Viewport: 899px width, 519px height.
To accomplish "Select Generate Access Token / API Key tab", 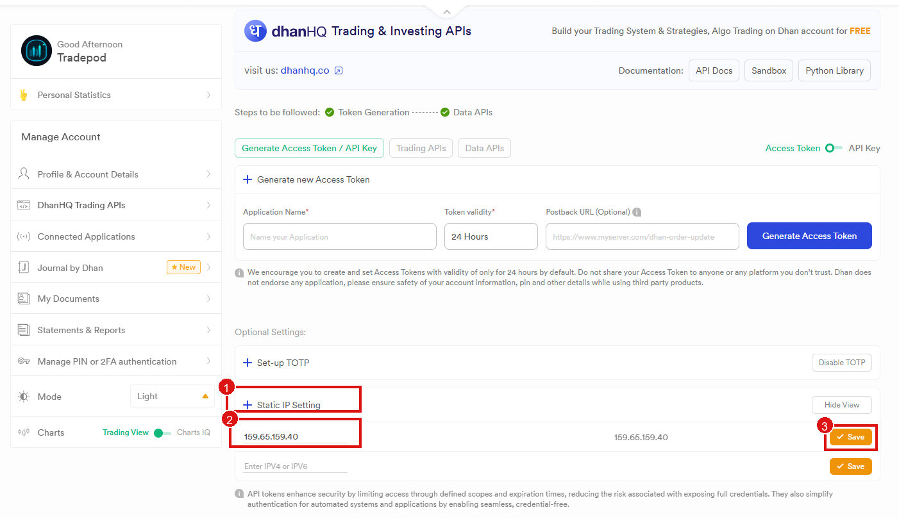I will coord(309,148).
